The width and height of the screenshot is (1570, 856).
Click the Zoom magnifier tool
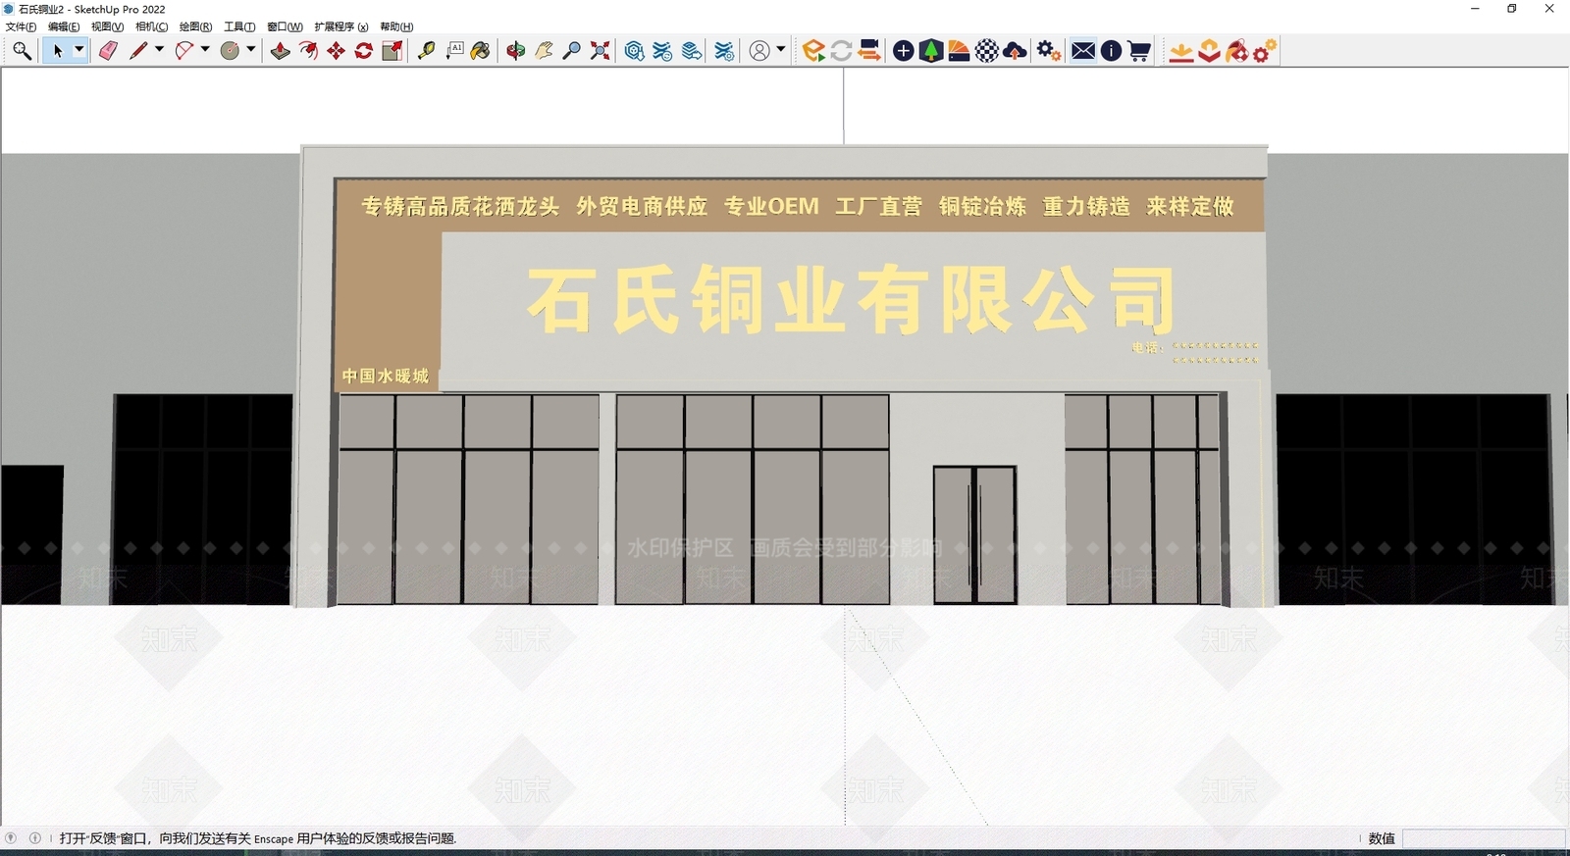pos(571,51)
